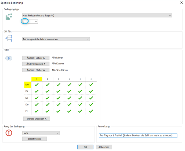This screenshot has width=185, height=151.
Task: Select the Mo row header
Action: point(27,85)
